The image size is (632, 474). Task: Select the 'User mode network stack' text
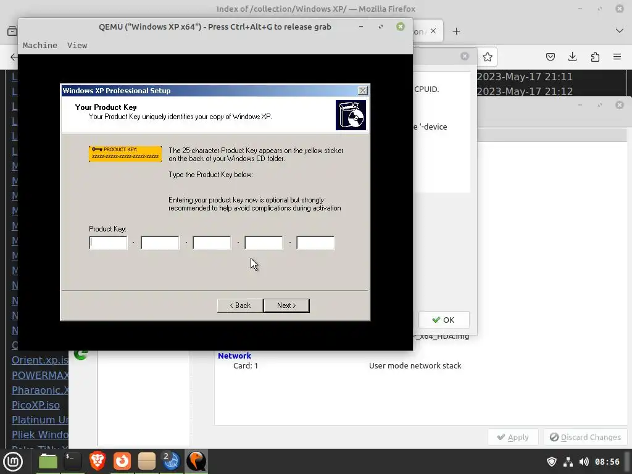(x=415, y=365)
